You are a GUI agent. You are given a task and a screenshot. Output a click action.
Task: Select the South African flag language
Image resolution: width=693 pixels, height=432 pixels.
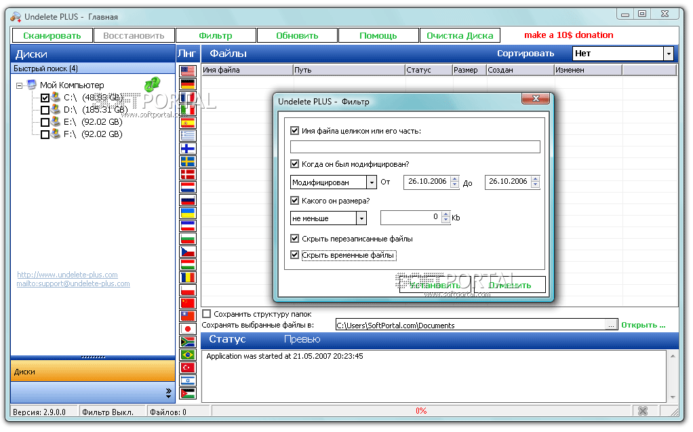pyautogui.click(x=188, y=342)
